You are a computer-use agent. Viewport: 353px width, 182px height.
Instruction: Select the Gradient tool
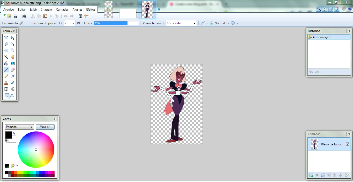pyautogui.click(x=13, y=63)
